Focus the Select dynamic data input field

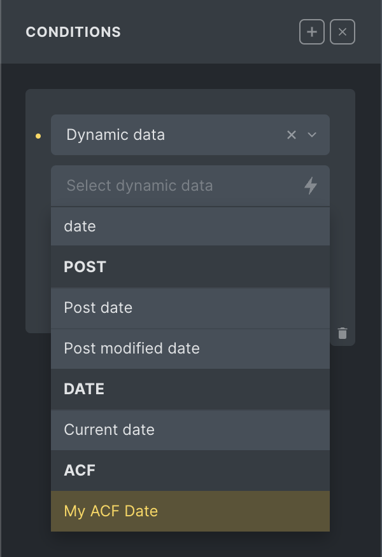click(x=159, y=186)
